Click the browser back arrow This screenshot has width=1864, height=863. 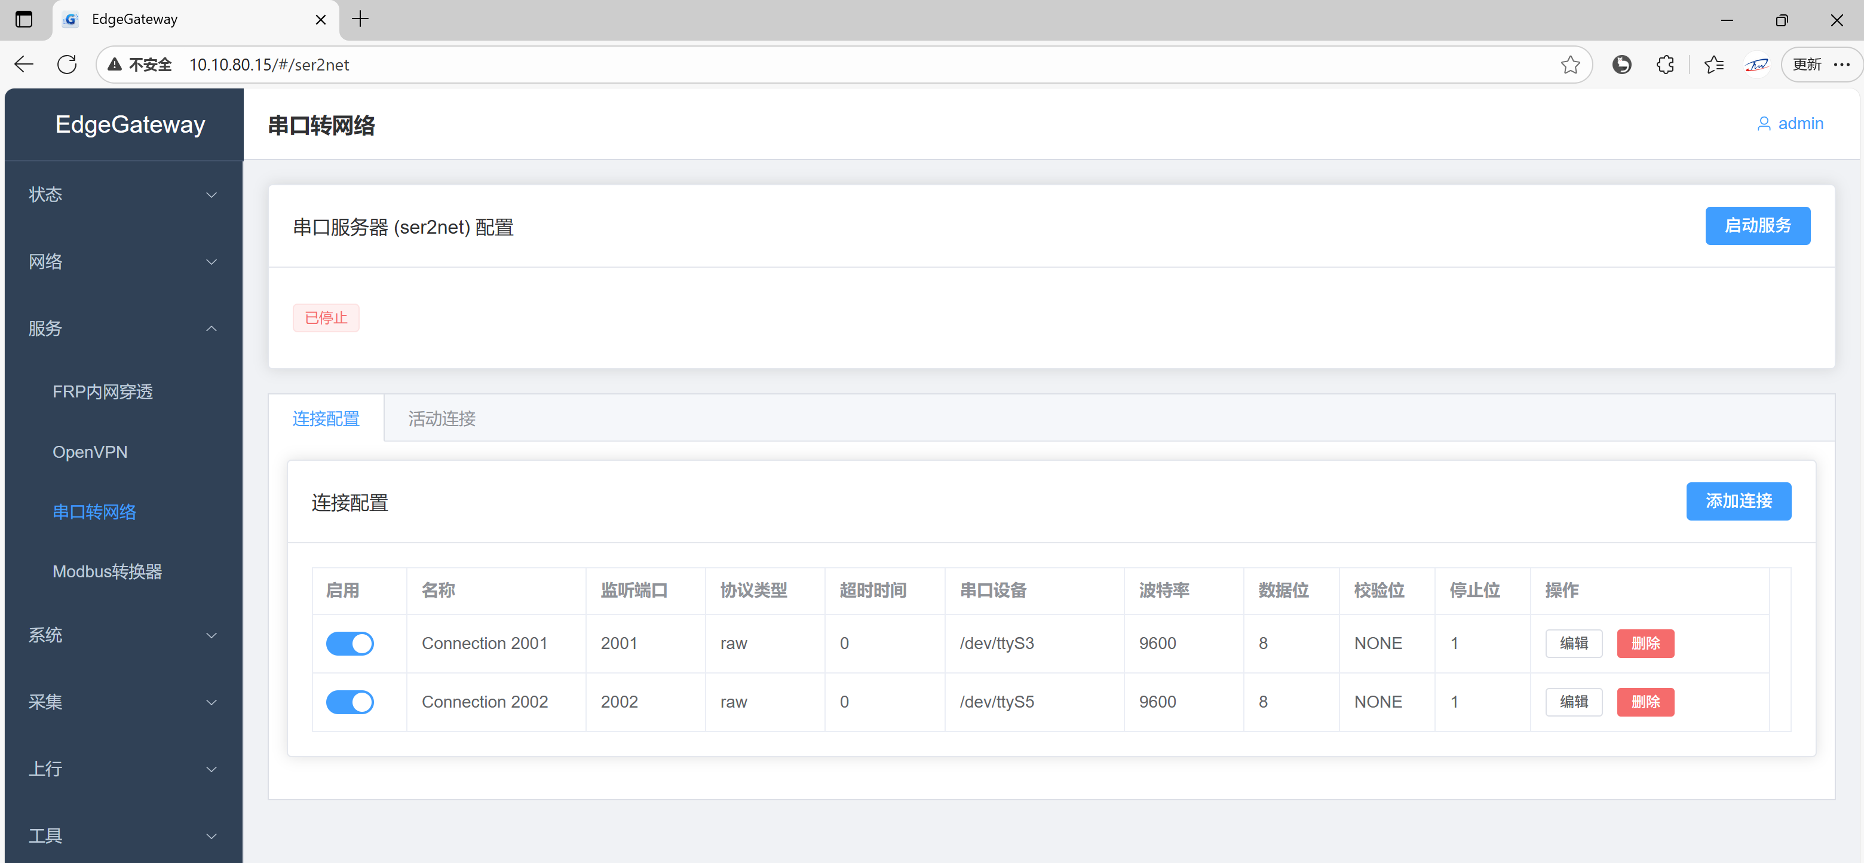(x=24, y=65)
